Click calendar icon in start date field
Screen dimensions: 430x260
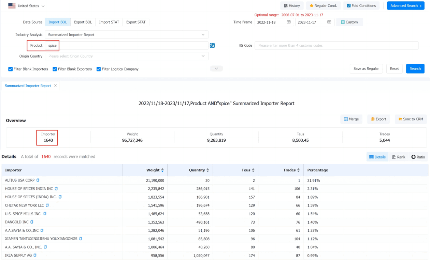289,22
